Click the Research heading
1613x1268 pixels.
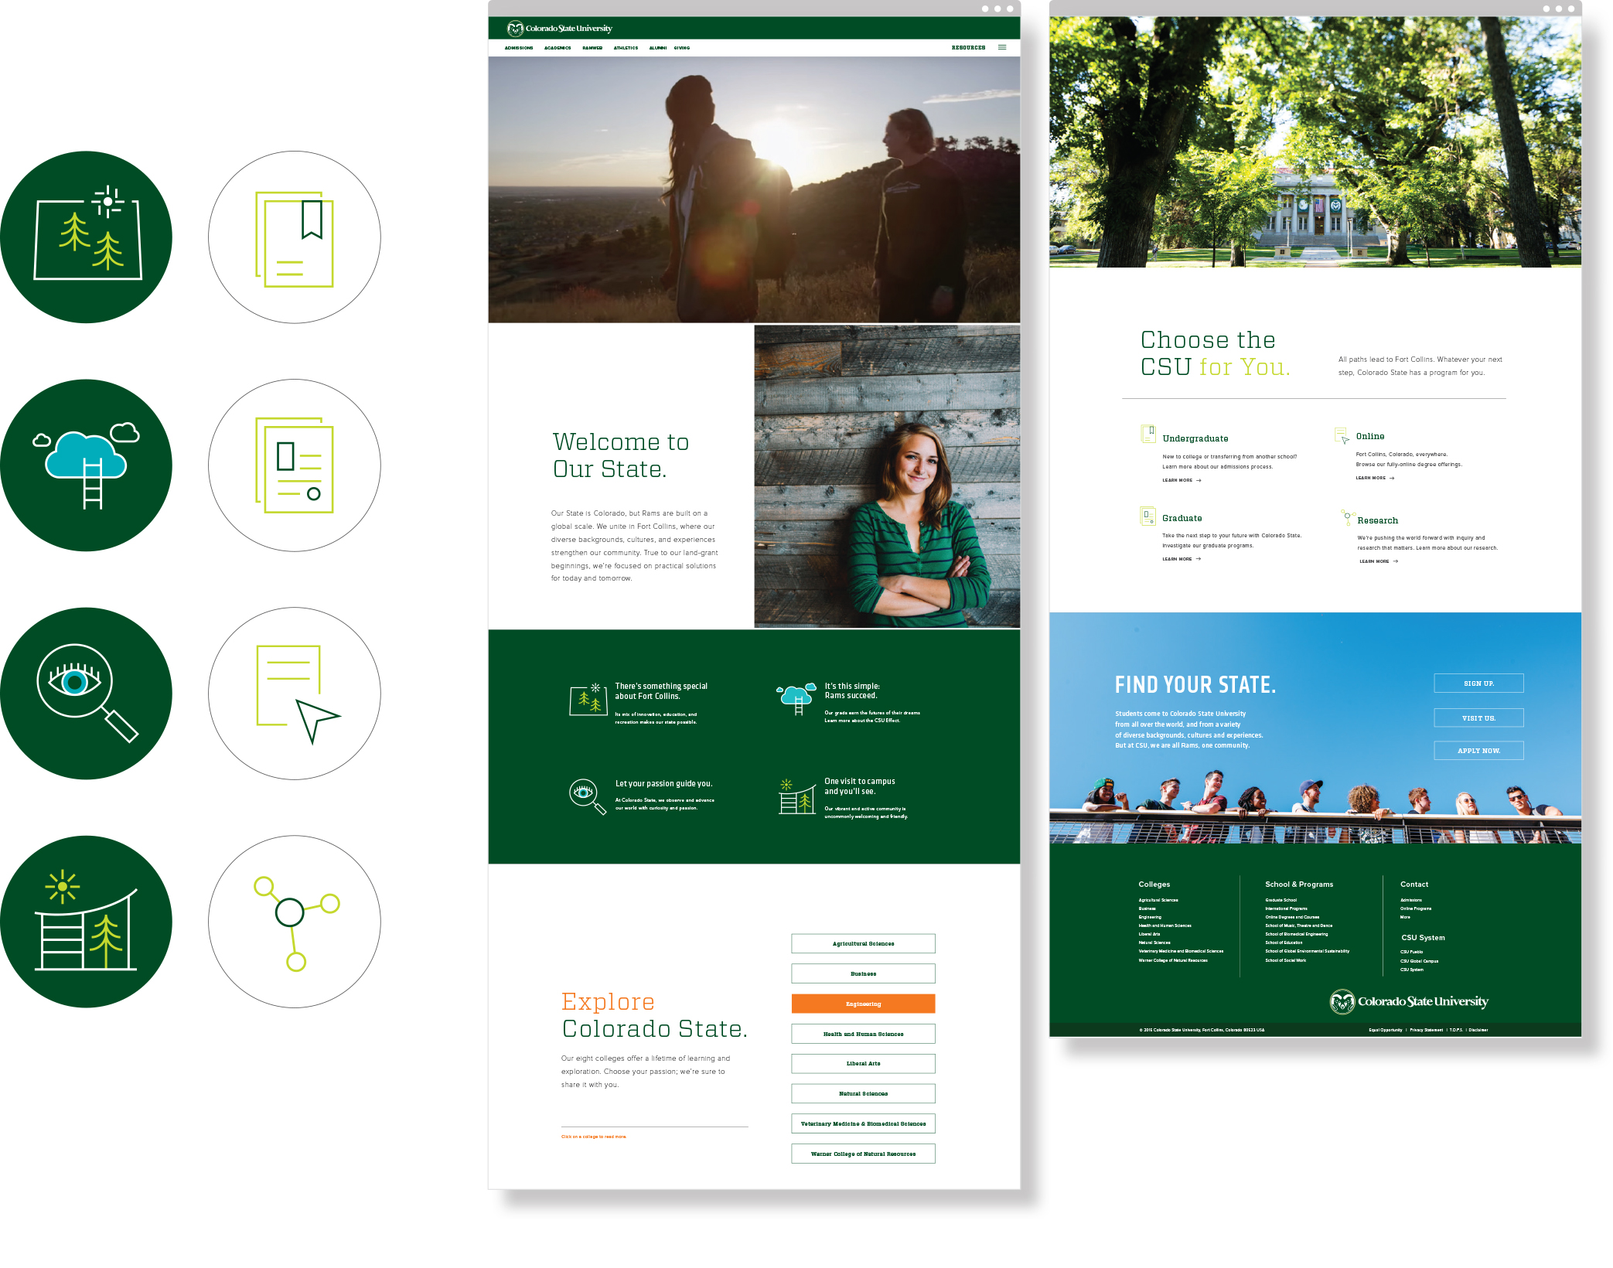point(1377,520)
